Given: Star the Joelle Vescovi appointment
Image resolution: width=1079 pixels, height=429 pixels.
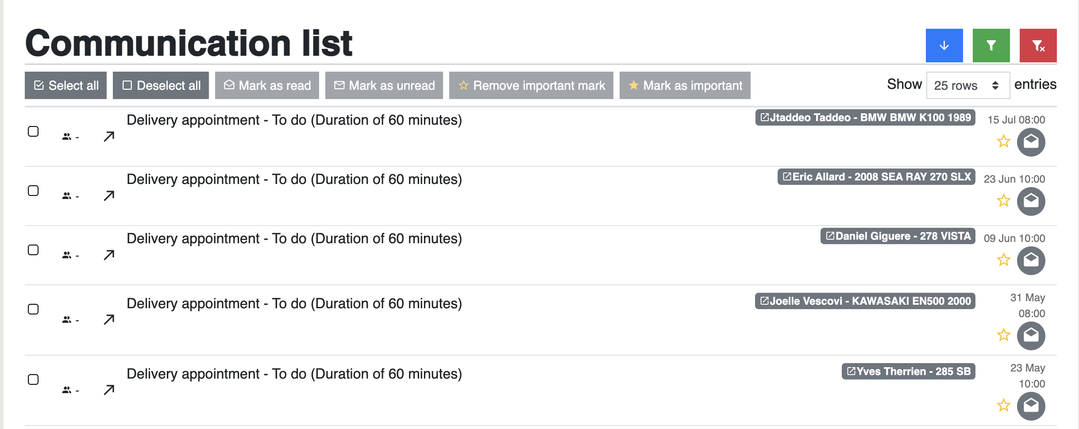Looking at the screenshot, I should coord(1003,335).
